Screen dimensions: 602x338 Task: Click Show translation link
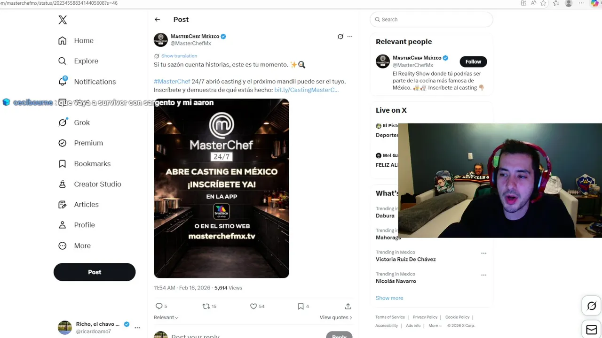point(179,56)
